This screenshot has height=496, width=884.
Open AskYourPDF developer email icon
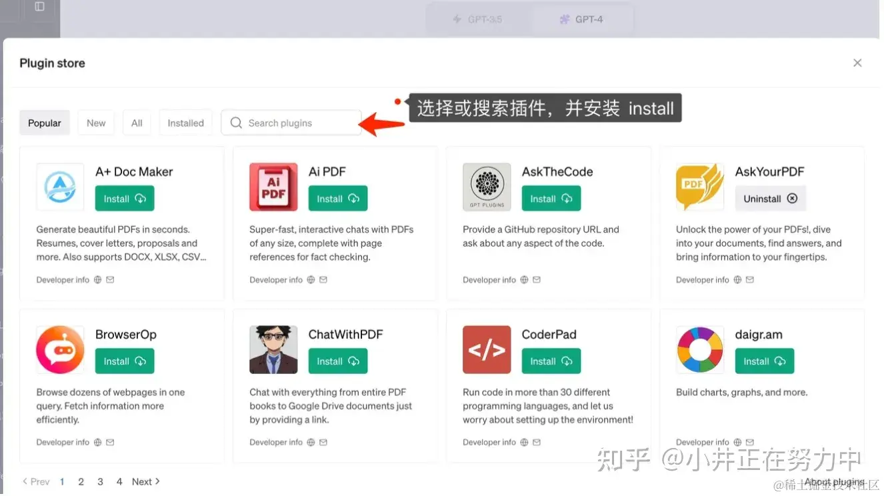coord(750,280)
